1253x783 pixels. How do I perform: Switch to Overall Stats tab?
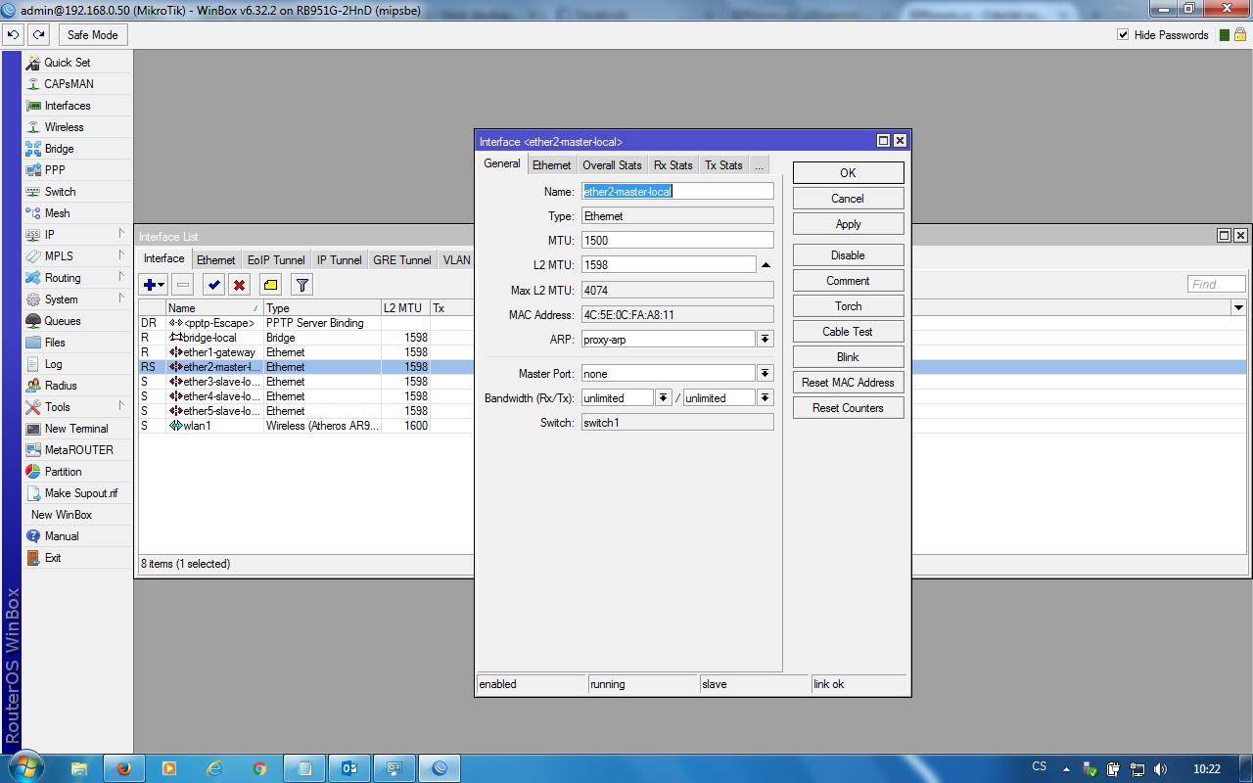(612, 165)
